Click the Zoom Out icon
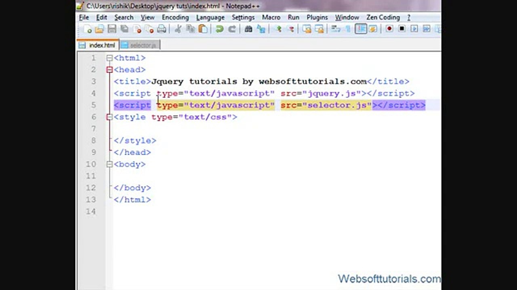Viewport: 517px width, 290px height. pos(290,29)
